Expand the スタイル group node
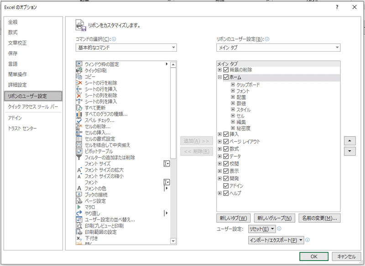Viewport: 365px width, 266px height. point(233,109)
